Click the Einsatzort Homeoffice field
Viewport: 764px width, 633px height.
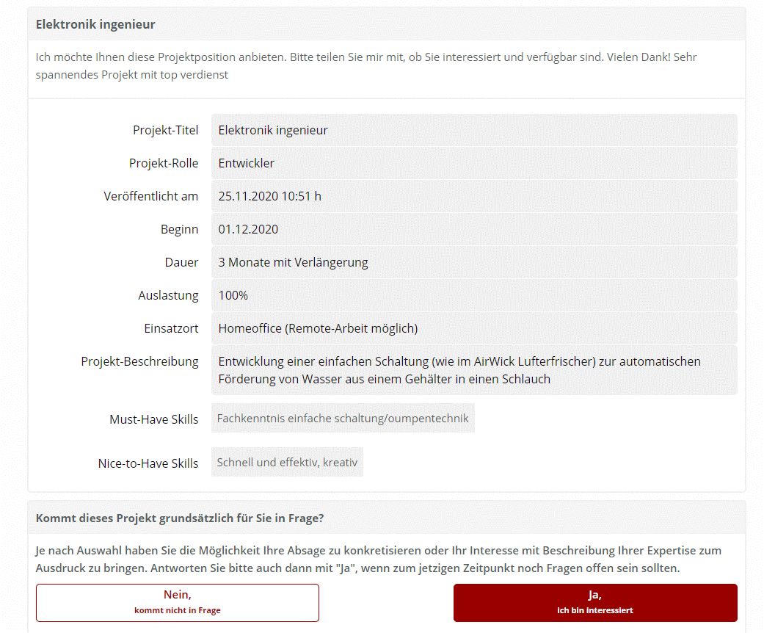473,328
